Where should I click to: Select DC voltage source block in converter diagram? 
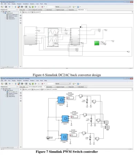[x=48, y=138]
